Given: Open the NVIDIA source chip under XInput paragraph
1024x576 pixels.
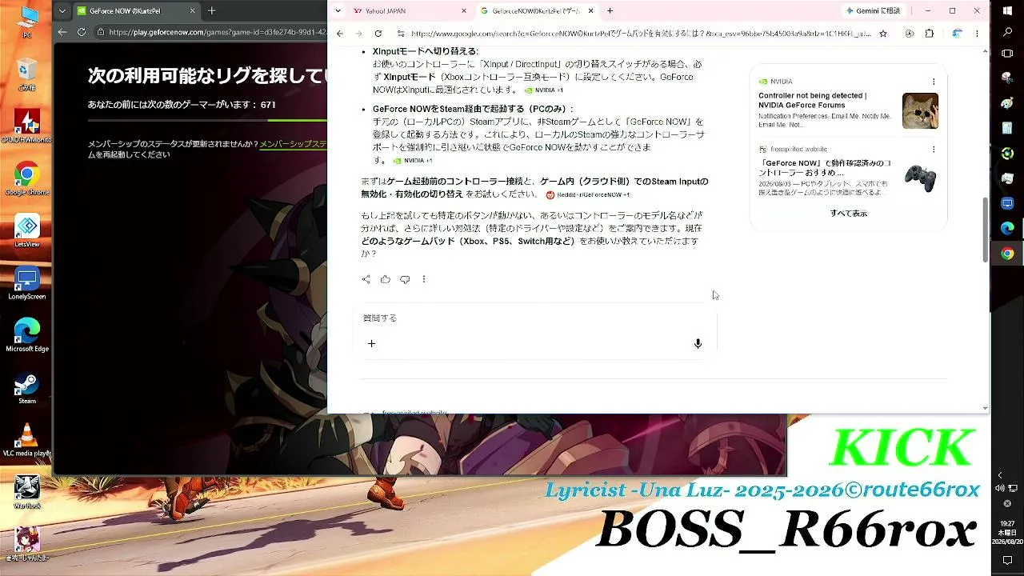Looking at the screenshot, I should tap(544, 90).
